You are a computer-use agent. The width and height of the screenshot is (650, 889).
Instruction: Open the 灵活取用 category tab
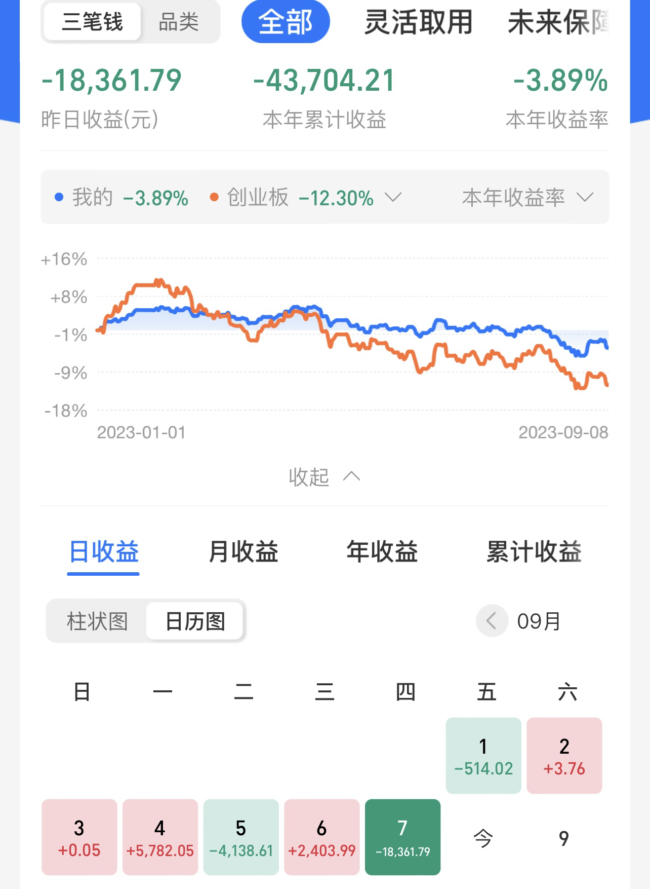click(x=418, y=22)
